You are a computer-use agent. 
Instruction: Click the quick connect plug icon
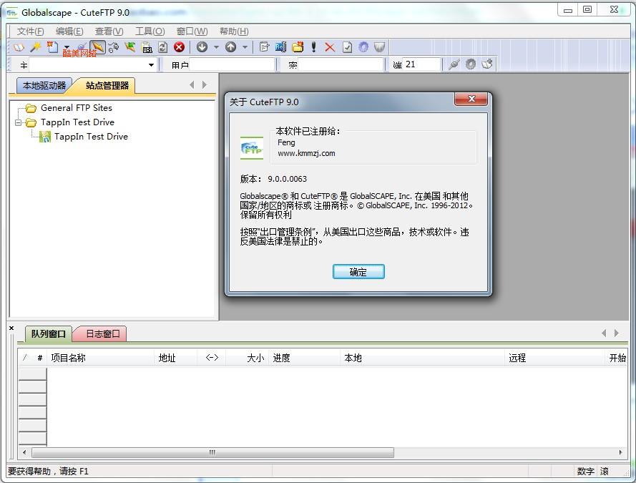coord(454,64)
